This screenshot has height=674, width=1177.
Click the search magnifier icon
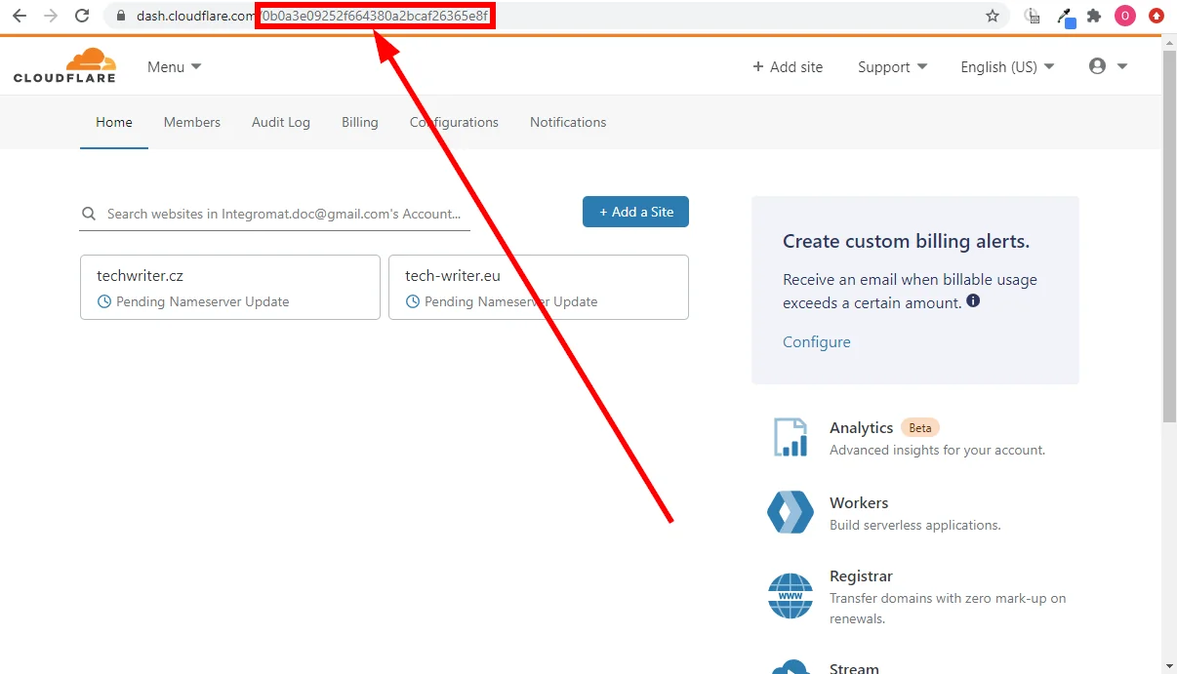[89, 214]
